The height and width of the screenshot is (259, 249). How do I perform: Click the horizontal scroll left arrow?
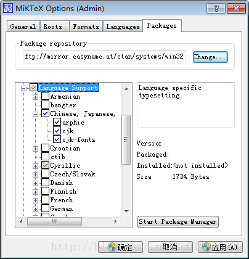pyautogui.click(x=21, y=221)
